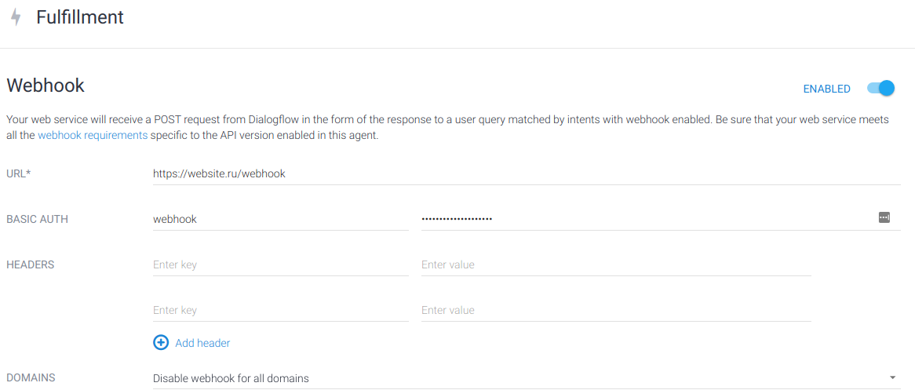Click the Fulfillment lightning bolt icon

click(x=16, y=17)
